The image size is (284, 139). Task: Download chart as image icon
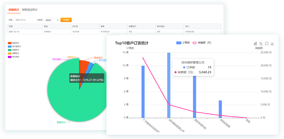coord(272,43)
